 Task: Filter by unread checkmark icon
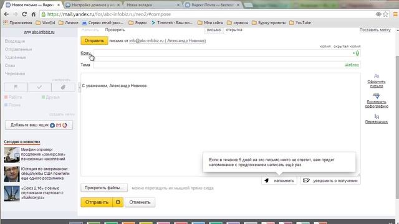point(39,87)
